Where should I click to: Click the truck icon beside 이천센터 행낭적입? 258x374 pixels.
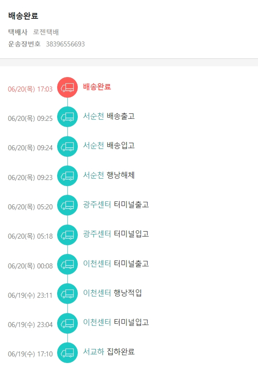point(67,294)
